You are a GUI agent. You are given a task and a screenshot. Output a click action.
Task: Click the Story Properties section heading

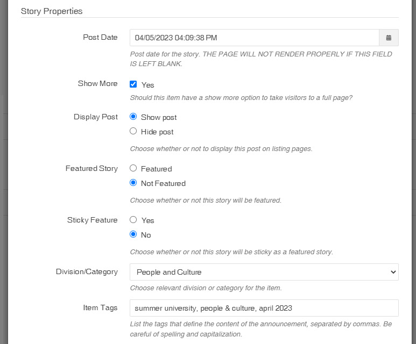(x=52, y=11)
